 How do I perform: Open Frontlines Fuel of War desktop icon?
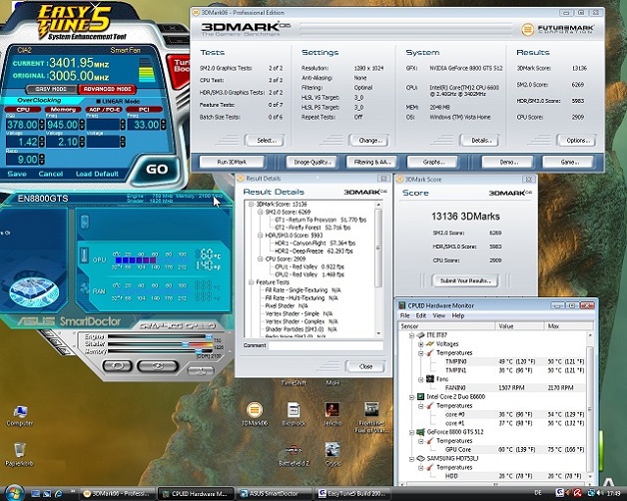pyautogui.click(x=371, y=410)
